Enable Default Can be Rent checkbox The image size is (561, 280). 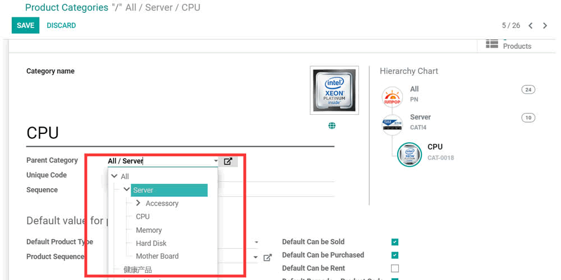395,269
